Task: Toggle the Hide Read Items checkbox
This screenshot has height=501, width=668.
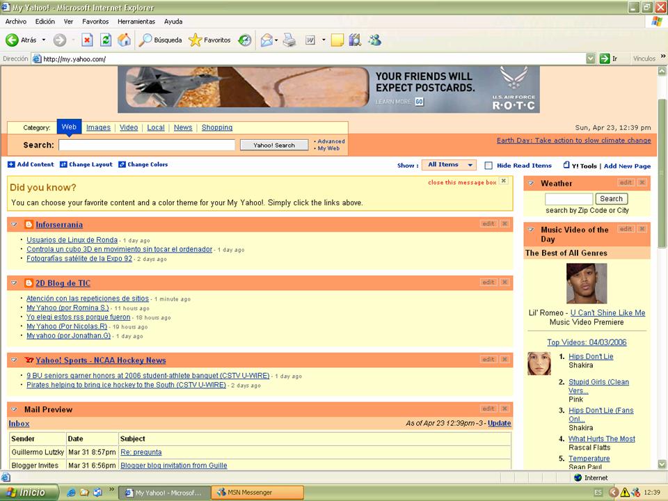Action: pyautogui.click(x=488, y=166)
